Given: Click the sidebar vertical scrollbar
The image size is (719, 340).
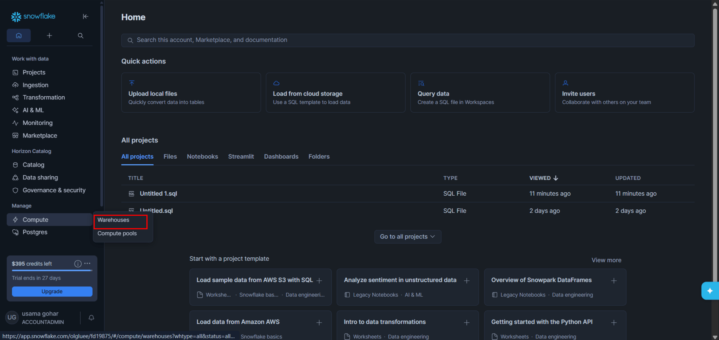Looking at the screenshot, I should [101, 106].
